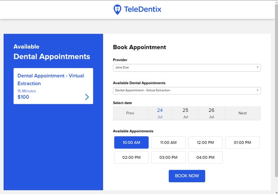The height and width of the screenshot is (194, 278).
Task: Select the 25 Jul date
Action: coord(185,113)
